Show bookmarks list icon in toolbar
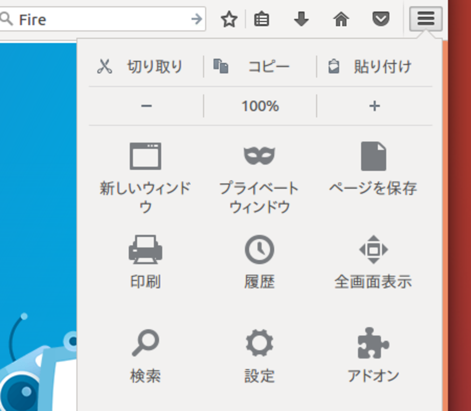Screen dimensions: 471x411 pos(261,19)
